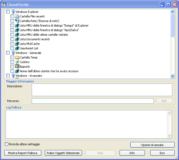Viewport: 179px width, 160px height.
Task: Click the Cartella Temp folder icon
Action: [17, 57]
